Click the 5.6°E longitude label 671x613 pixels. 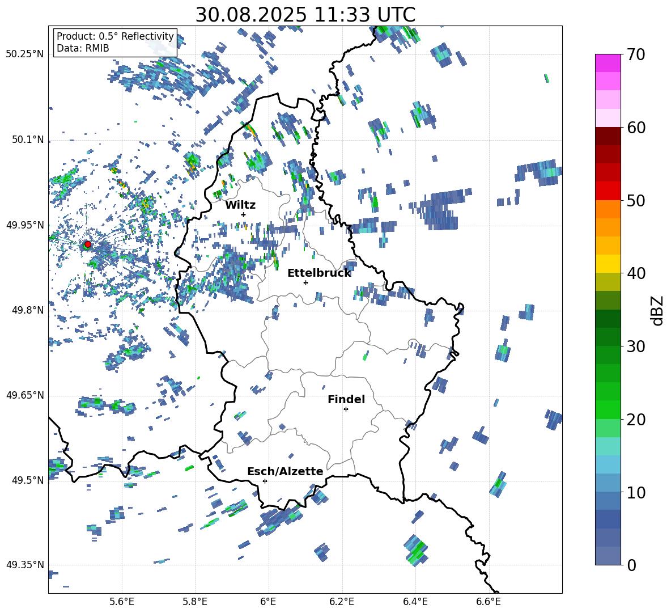pyautogui.click(x=122, y=602)
